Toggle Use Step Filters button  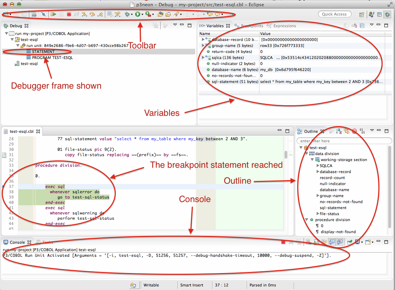118,14
